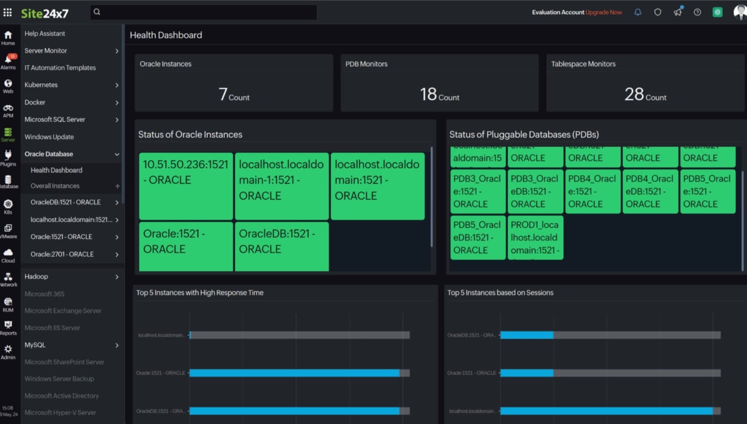Go to Home in the left rail
This screenshot has height=424, width=747.
pos(8,38)
